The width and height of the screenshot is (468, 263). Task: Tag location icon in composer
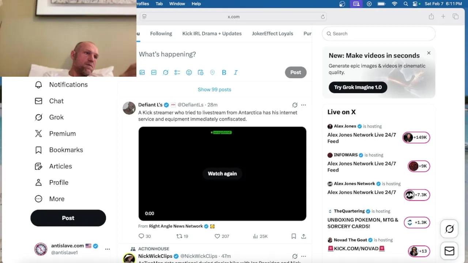click(x=212, y=72)
